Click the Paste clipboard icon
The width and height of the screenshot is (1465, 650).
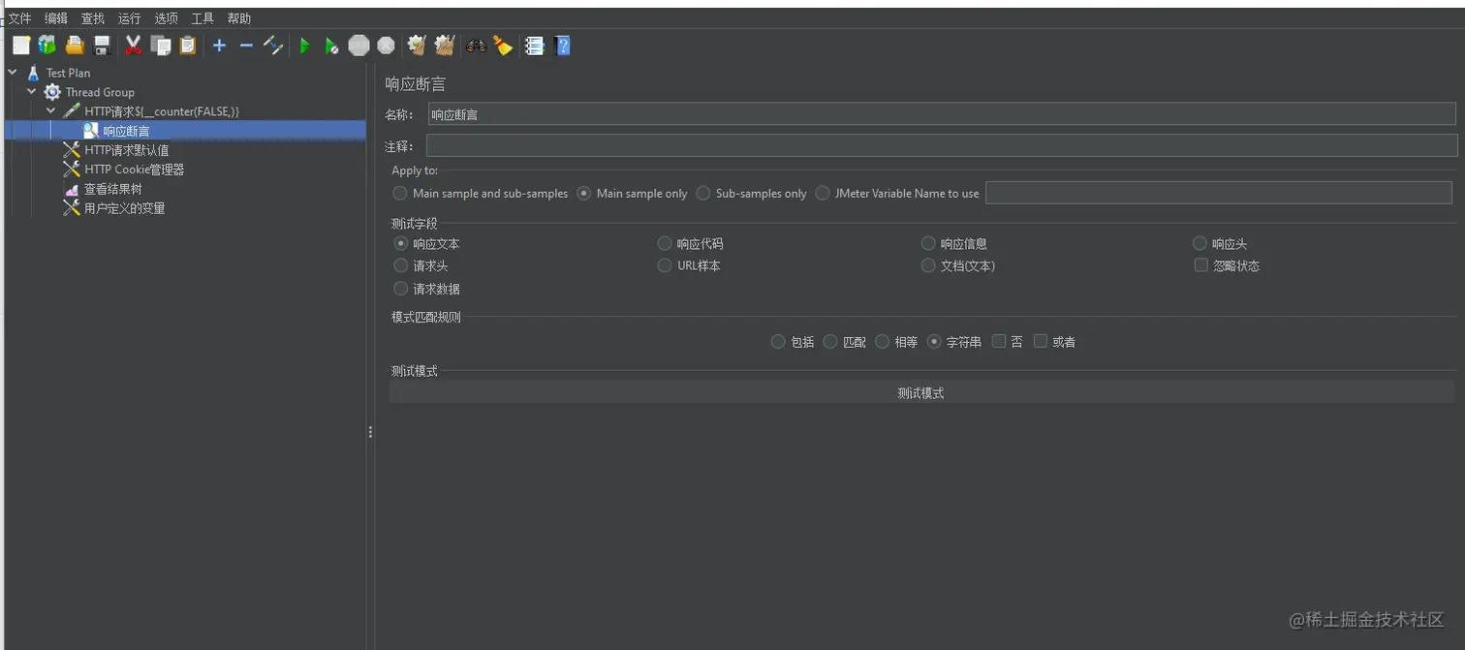coord(188,46)
